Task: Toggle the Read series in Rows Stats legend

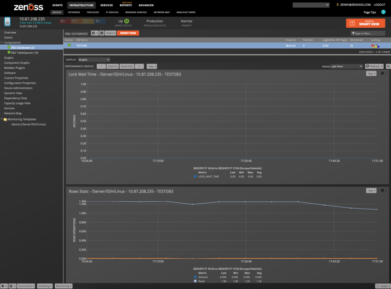Action: pos(195,281)
